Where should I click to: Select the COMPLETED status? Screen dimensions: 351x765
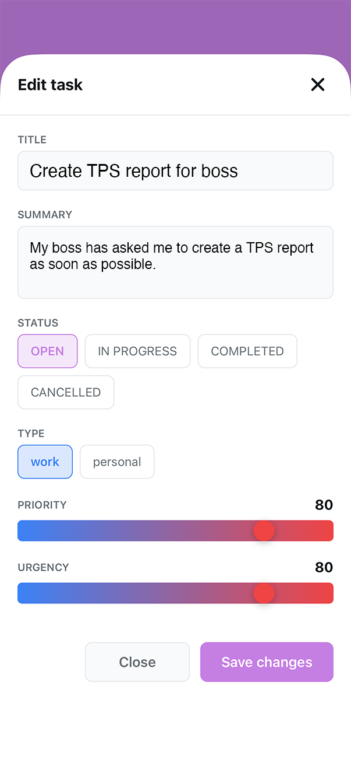pos(247,351)
